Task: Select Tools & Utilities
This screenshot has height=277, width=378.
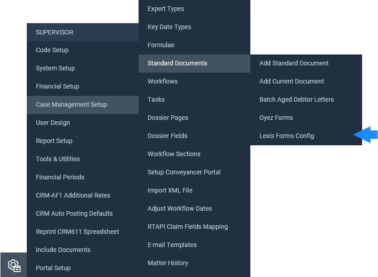Action: (x=83, y=159)
